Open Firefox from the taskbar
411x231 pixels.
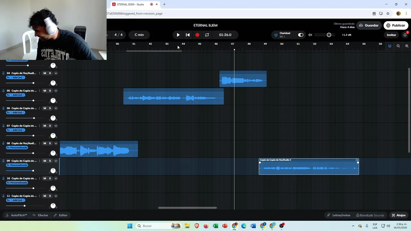tap(206, 226)
